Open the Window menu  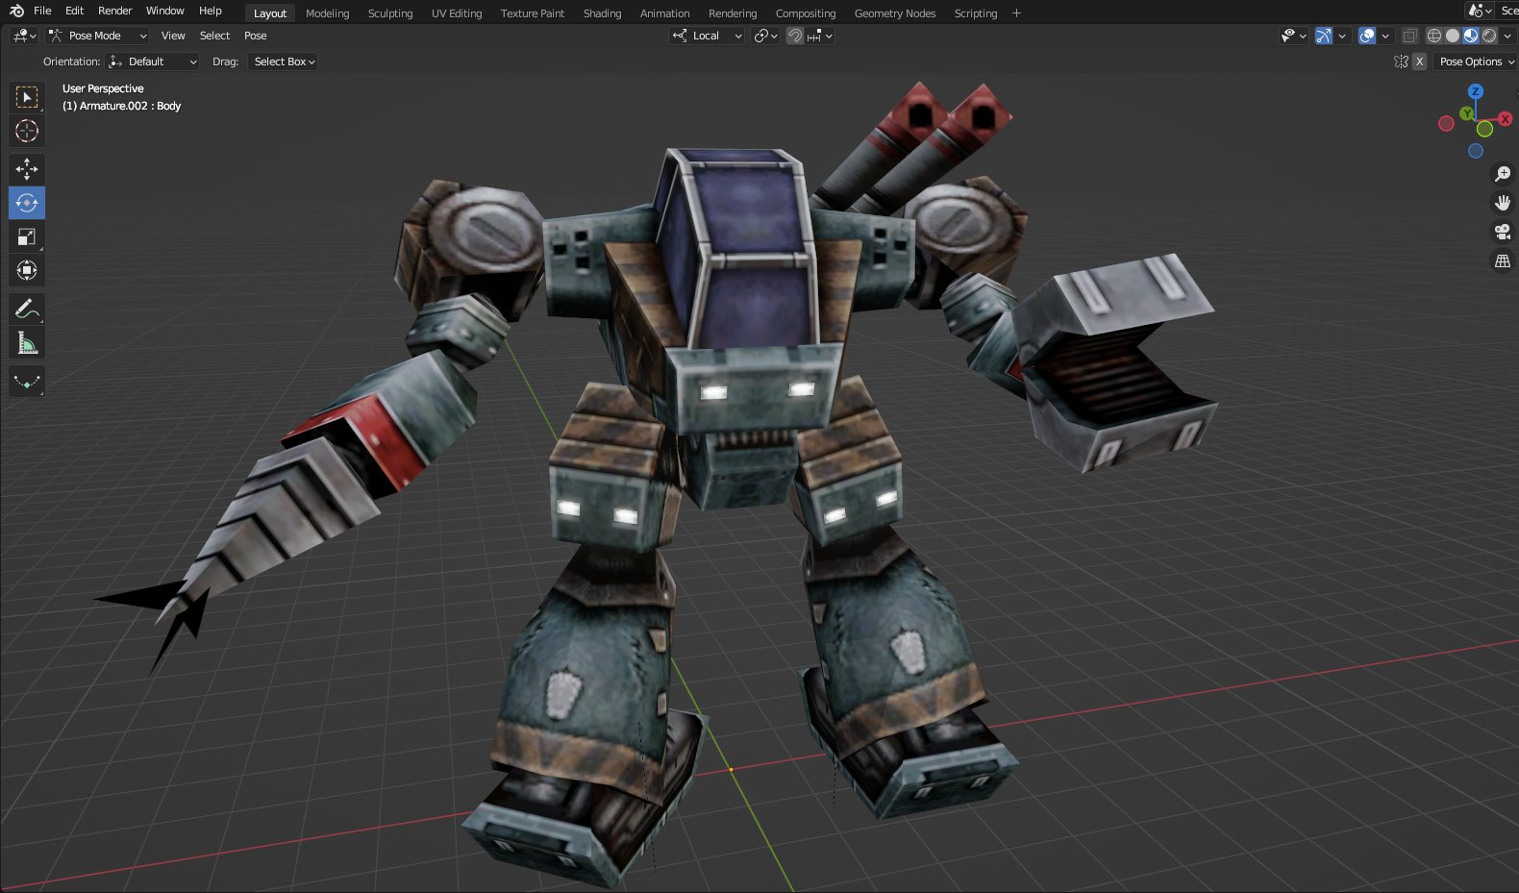pyautogui.click(x=164, y=11)
